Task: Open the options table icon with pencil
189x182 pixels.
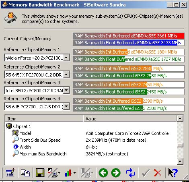Action: click(10, 173)
